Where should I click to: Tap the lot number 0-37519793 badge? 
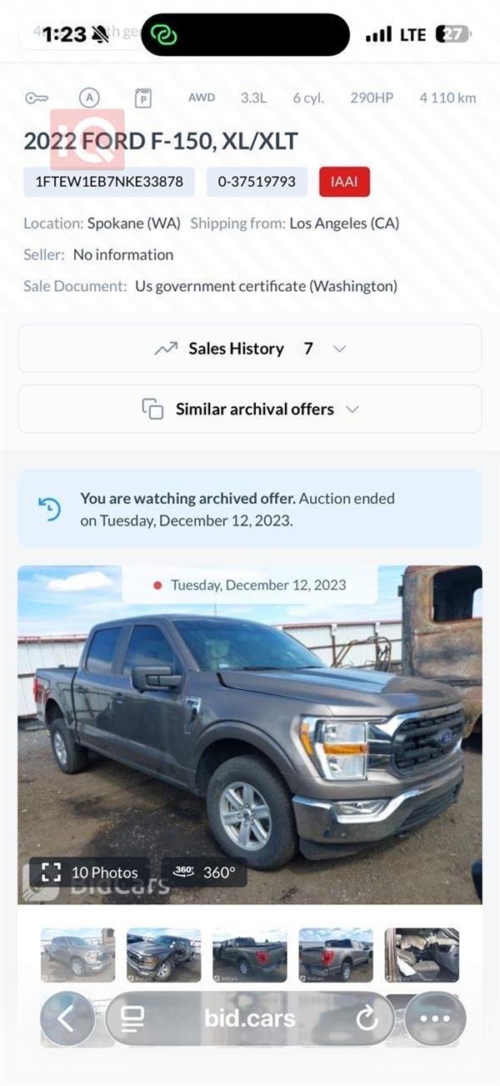257,181
